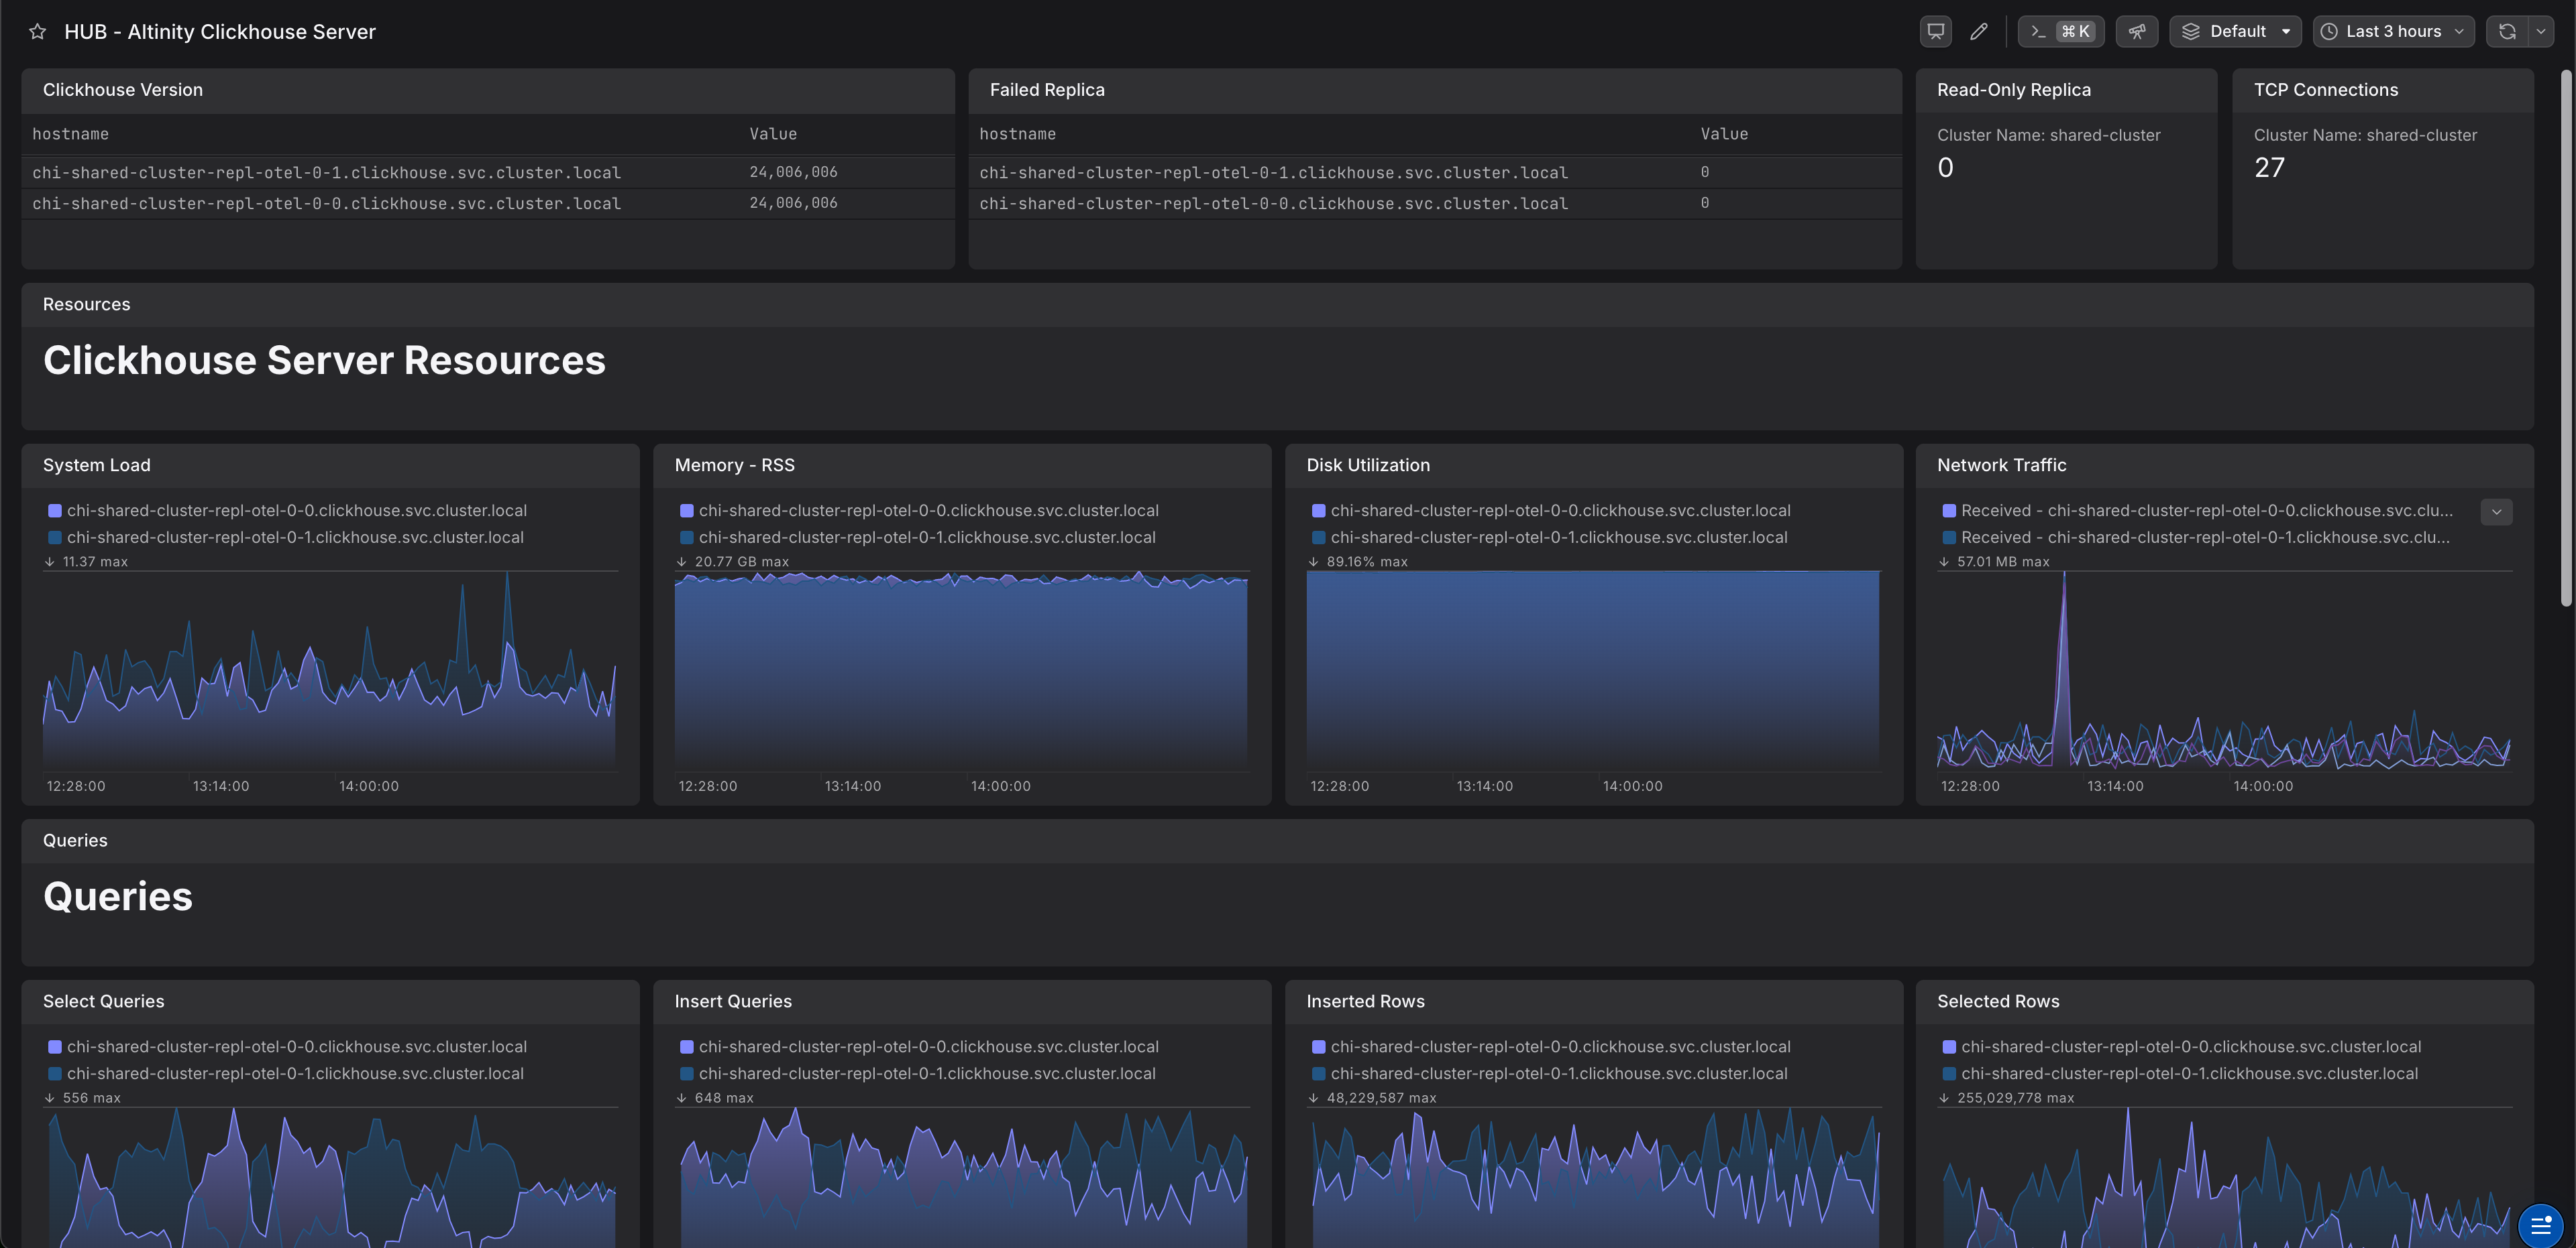Open the Last 3 hours time range dropdown

click(x=2393, y=32)
